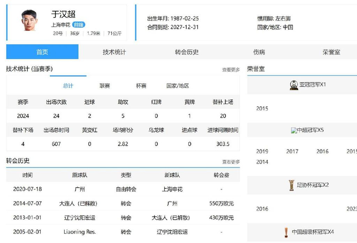This screenshot has height=243, width=357.
Task: Click 辽宁沈阳宏运 in the 2005-02-01 row
Action: (x=172, y=232)
